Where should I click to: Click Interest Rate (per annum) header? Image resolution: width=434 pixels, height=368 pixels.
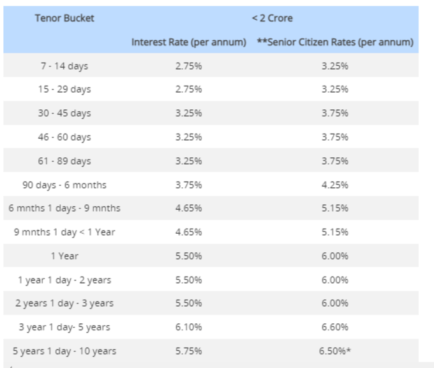[x=189, y=42]
